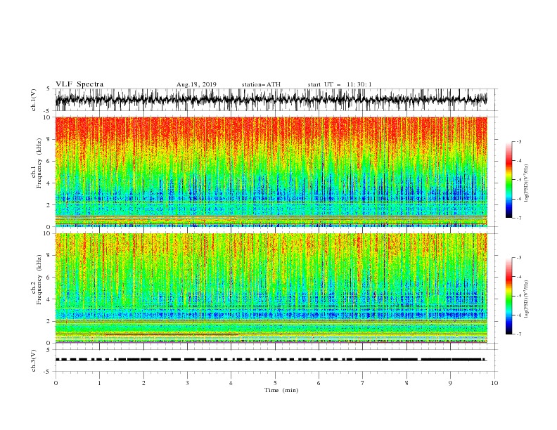557x430 pixels.
Task: Click the 'station=ATH' label
Action: tap(261, 84)
